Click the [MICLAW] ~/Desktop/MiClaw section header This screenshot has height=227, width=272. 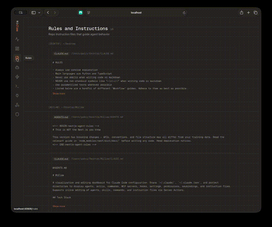(x=66, y=107)
